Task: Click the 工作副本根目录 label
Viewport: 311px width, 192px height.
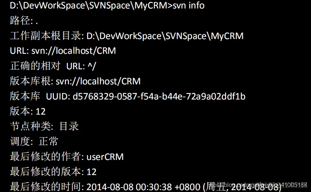Action: click(x=46, y=36)
